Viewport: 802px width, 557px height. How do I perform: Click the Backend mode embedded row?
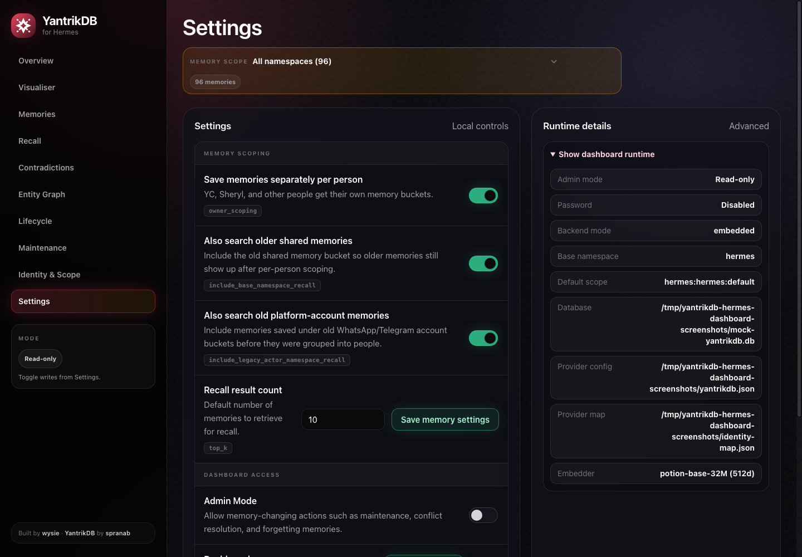pyautogui.click(x=656, y=231)
